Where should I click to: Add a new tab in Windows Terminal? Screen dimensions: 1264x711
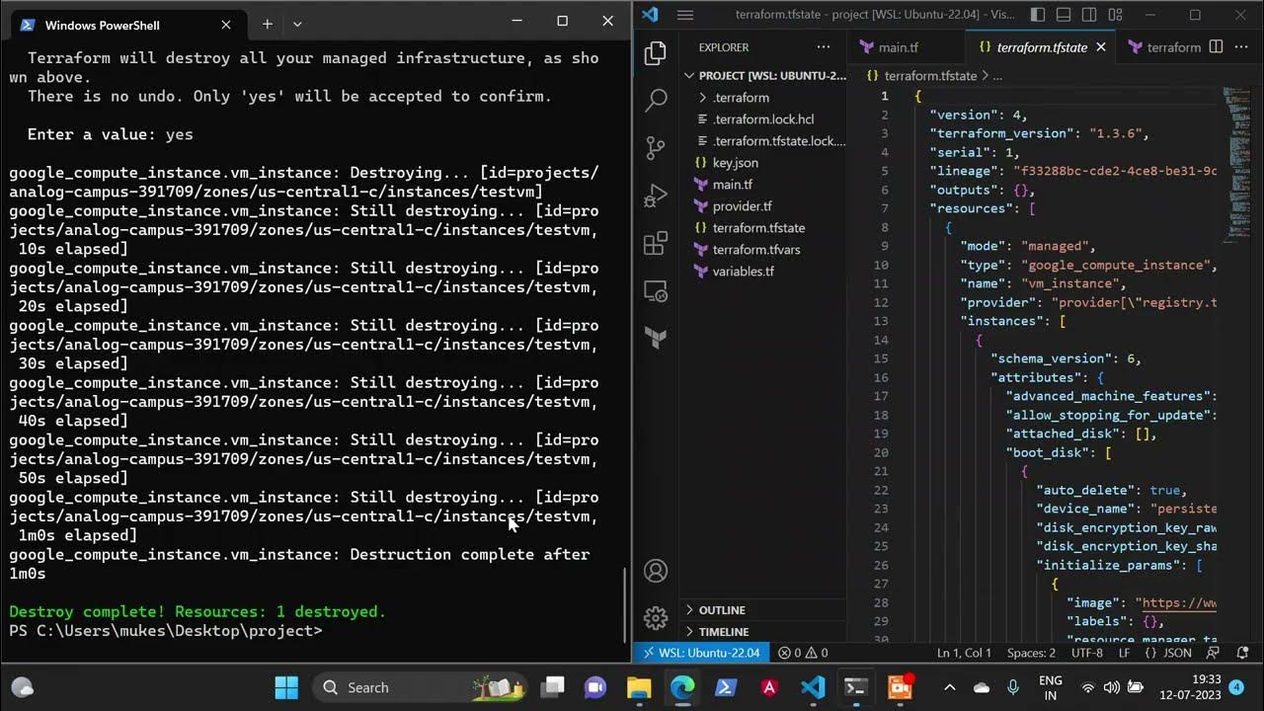(267, 24)
